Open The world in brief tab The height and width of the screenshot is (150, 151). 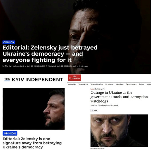click(x=83, y=84)
